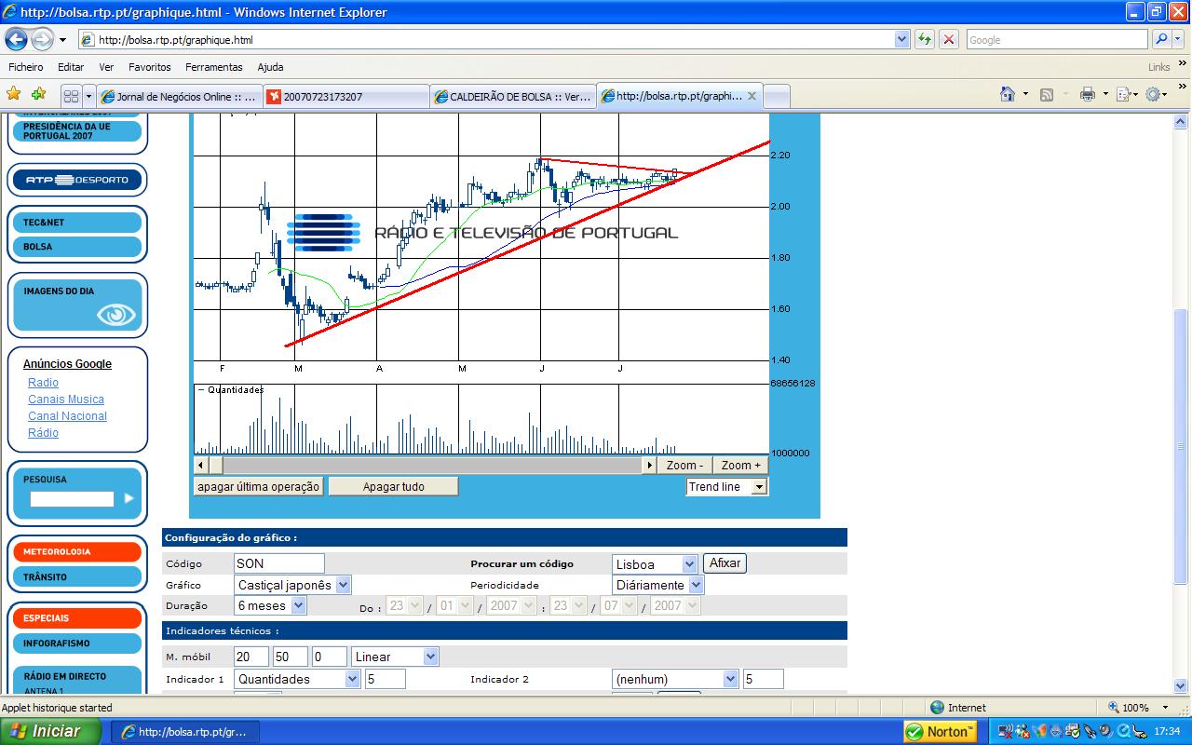Open the Ver menu
This screenshot has width=1192, height=745.
point(106,67)
